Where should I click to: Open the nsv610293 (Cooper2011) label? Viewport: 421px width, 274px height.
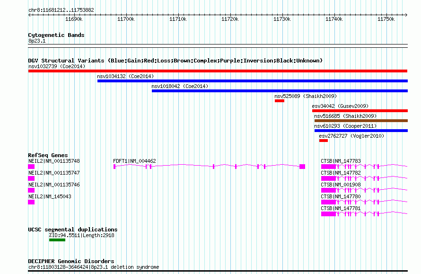point(346,126)
